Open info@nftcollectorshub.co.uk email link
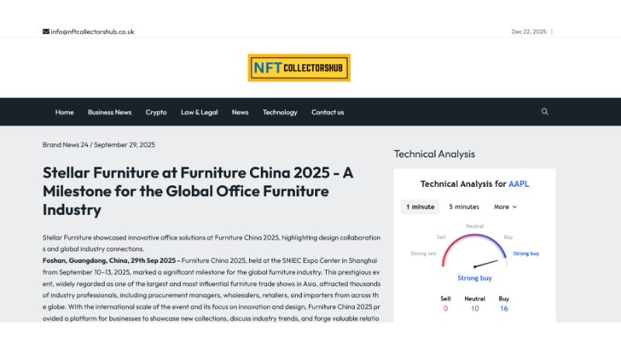Screen dimensions: 621x349 click(92, 32)
